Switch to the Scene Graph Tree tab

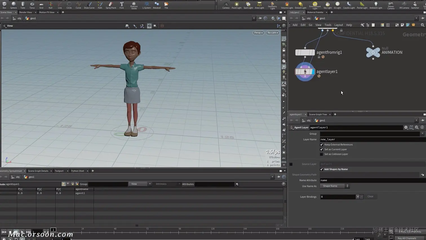click(x=318, y=115)
